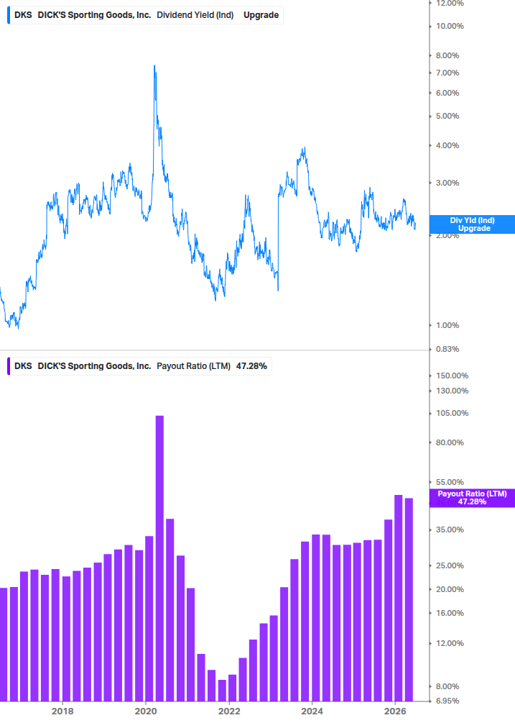
Task: Click the 2018 label on the time axis
Action: pyautogui.click(x=62, y=711)
